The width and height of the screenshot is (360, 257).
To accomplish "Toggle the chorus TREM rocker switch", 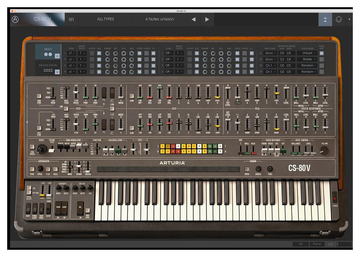I will tap(58, 208).
